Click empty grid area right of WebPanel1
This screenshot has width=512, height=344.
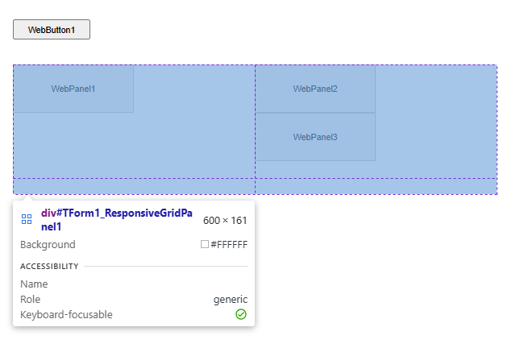[194, 89]
